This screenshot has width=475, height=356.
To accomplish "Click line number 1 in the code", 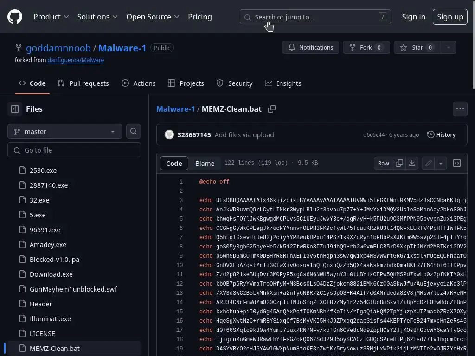I will 181,182.
